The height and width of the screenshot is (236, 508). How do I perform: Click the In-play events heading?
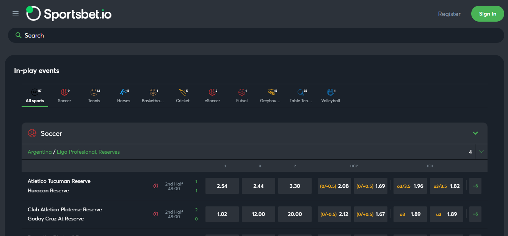(36, 71)
